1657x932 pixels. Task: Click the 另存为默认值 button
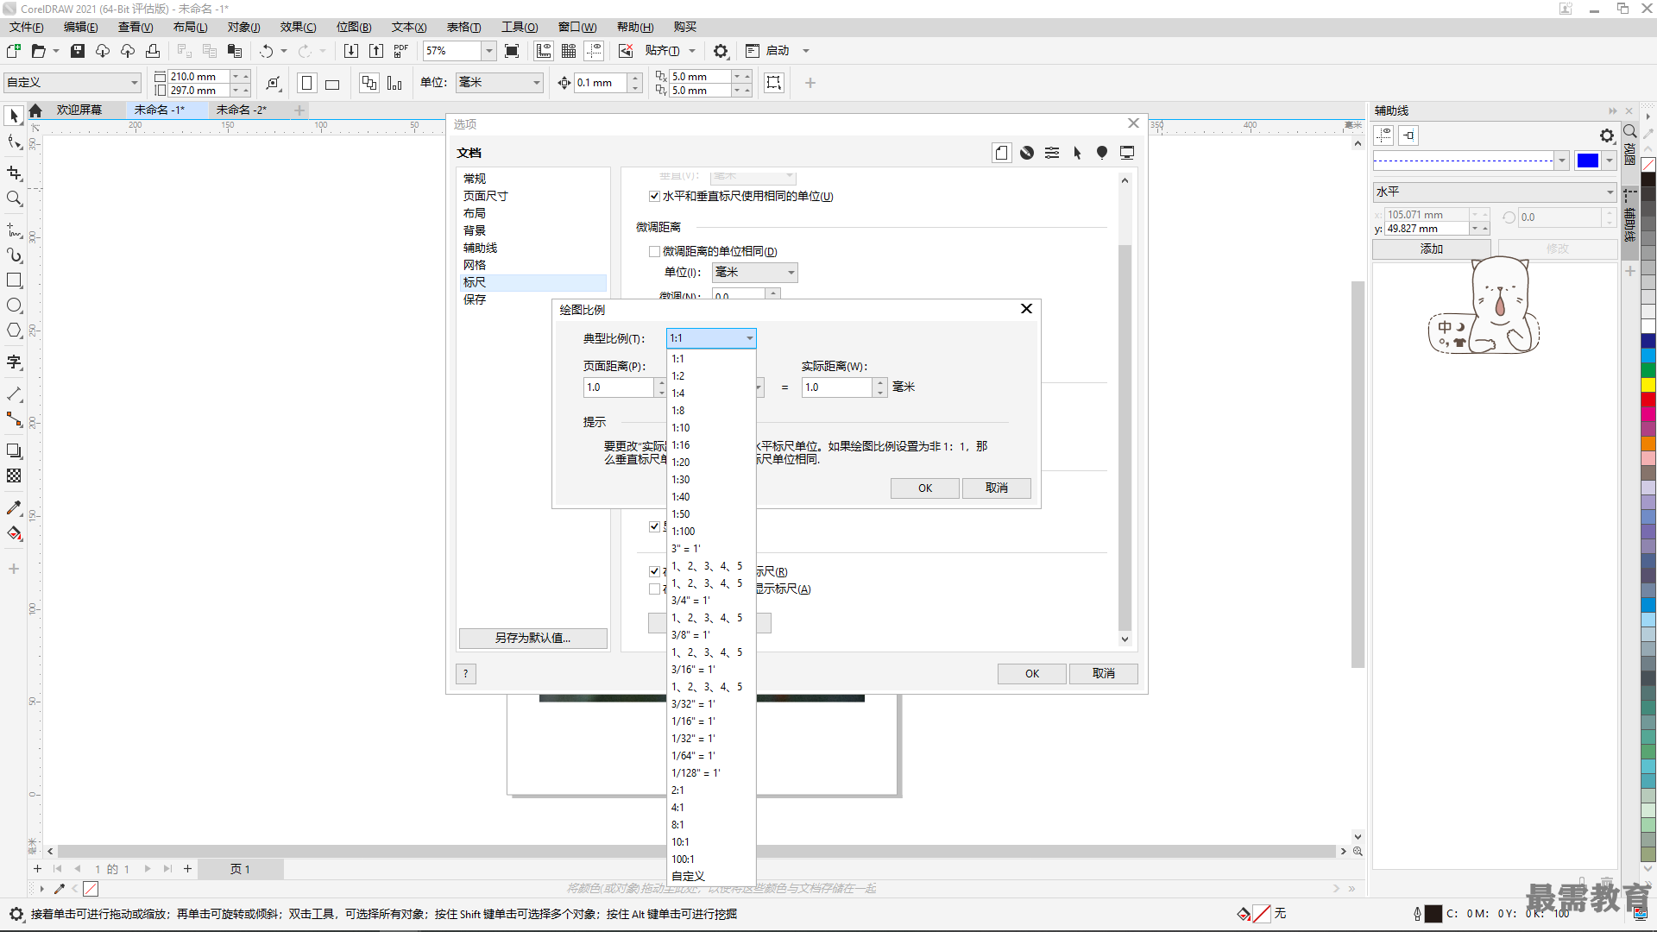[532, 639]
